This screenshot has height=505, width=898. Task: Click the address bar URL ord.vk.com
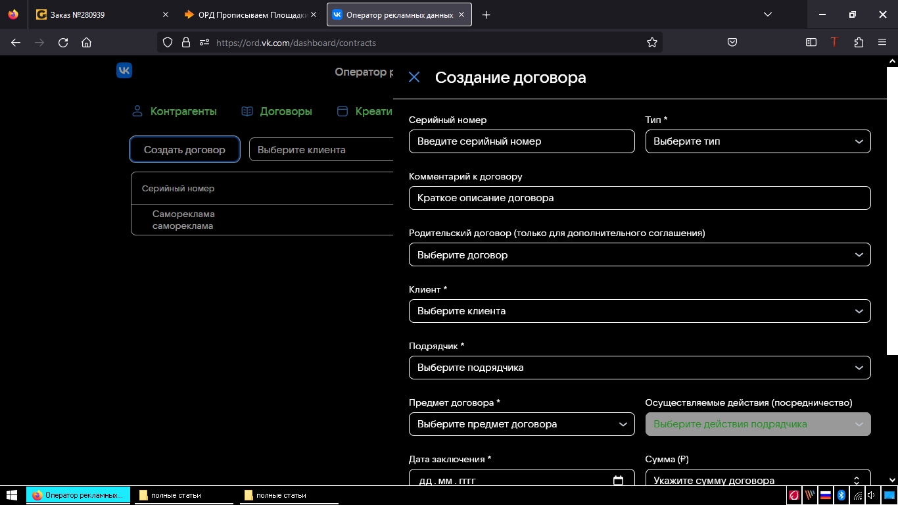pos(296,43)
